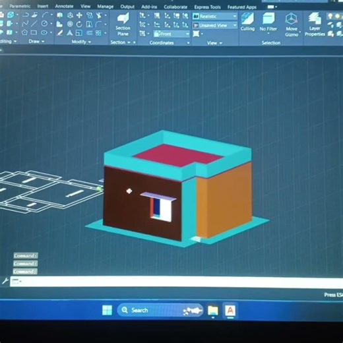
Task: Expand the Draw panel
Action: click(36, 42)
